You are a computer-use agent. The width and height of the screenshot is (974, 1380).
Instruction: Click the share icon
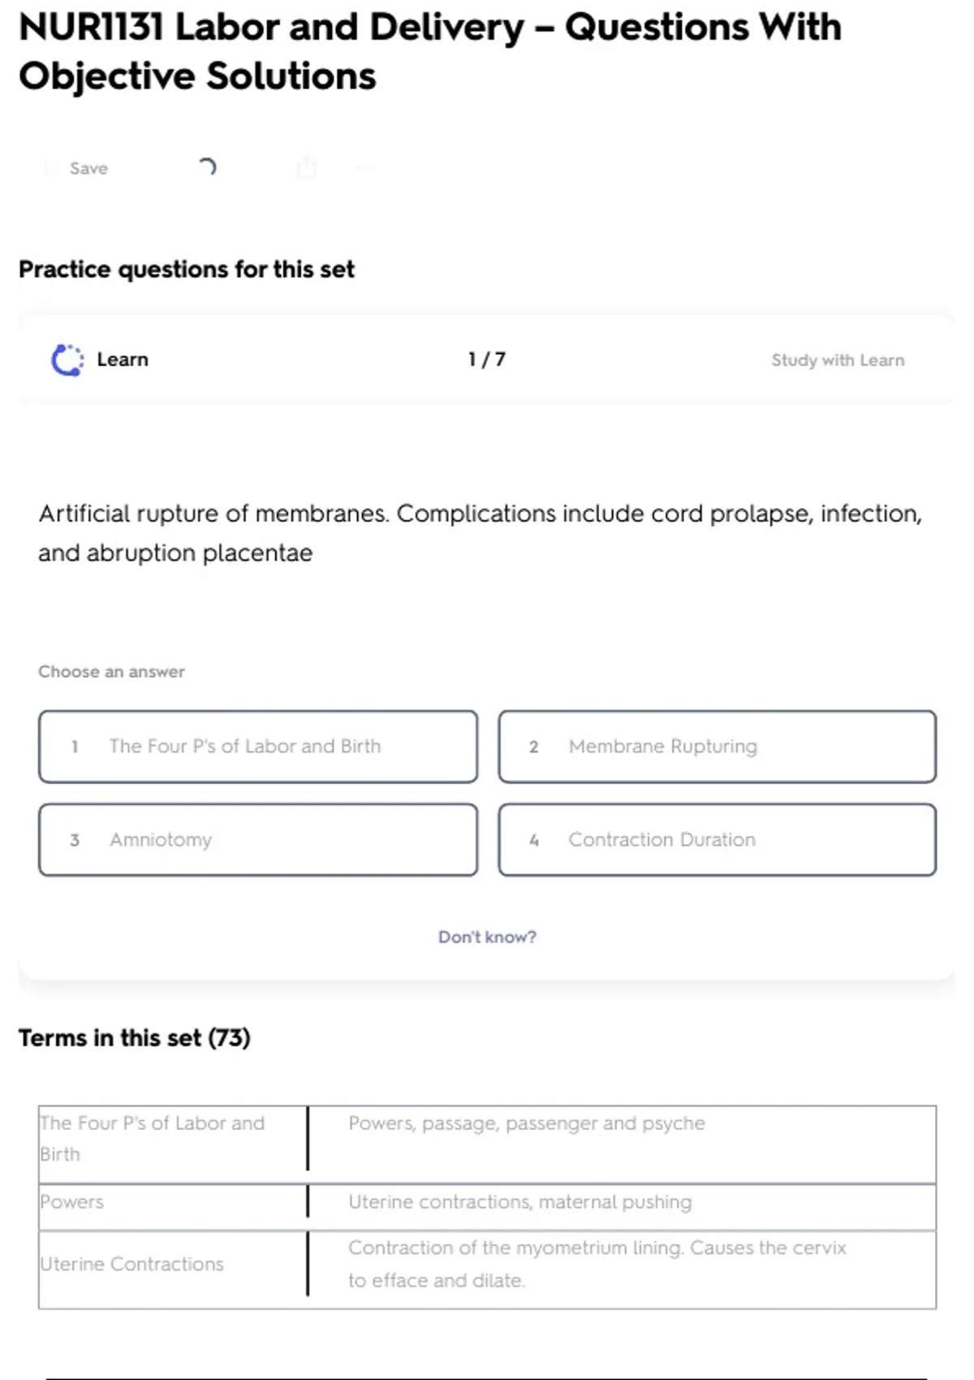coord(307,167)
